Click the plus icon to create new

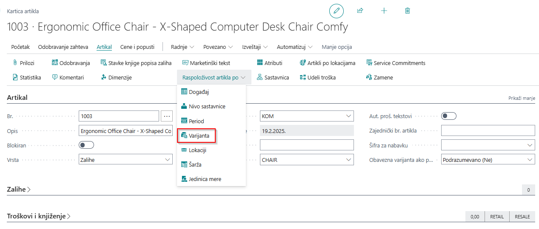[x=384, y=11]
